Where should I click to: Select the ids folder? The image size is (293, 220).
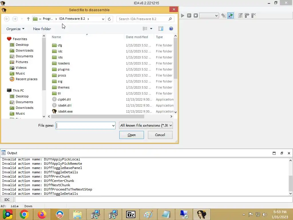[60, 57]
